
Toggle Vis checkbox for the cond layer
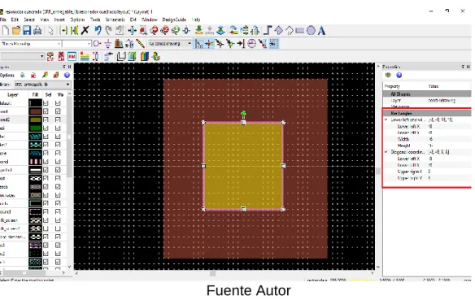click(58, 111)
